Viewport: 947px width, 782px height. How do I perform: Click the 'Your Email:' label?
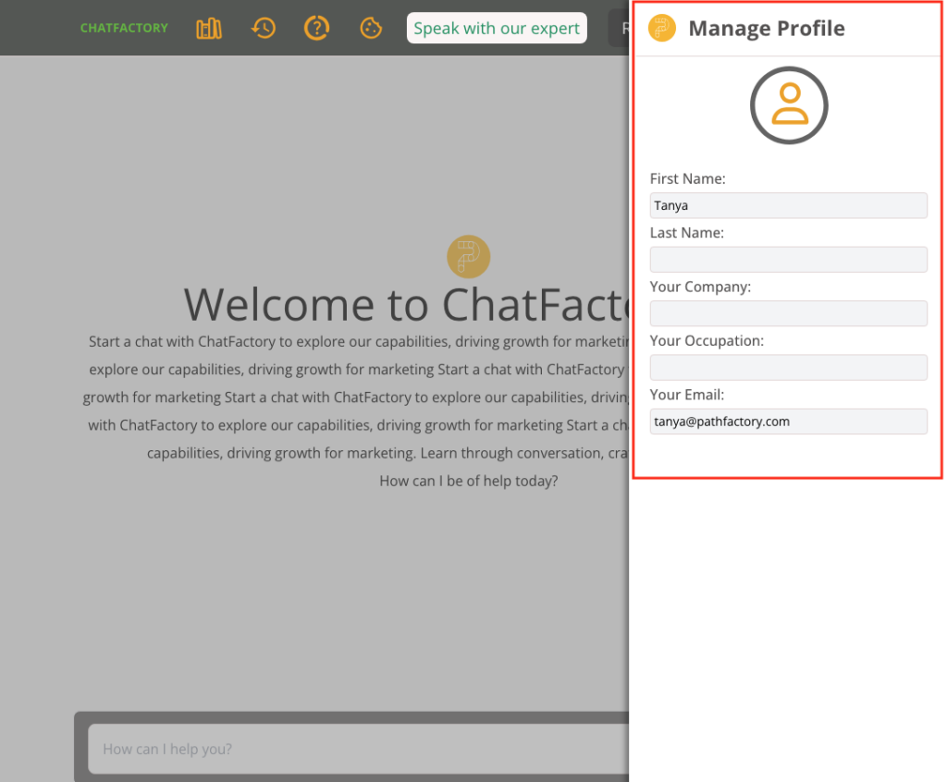point(687,395)
